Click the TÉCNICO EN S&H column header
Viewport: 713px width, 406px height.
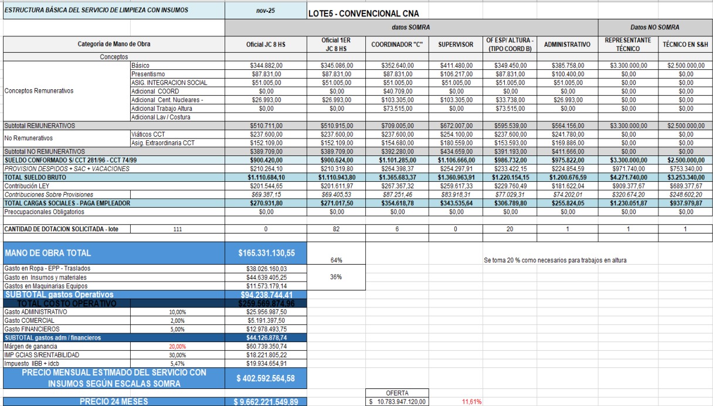(x=684, y=44)
